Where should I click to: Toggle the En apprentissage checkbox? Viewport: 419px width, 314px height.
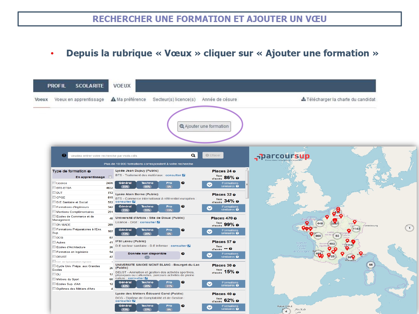[x=110, y=177]
